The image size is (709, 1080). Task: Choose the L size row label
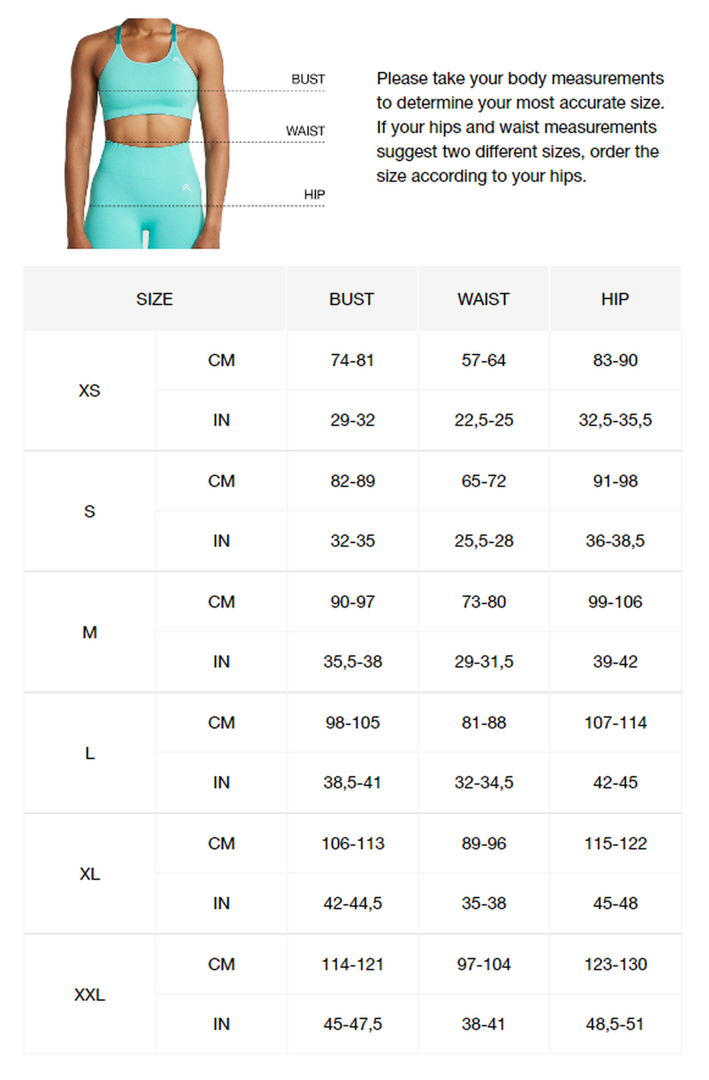89,753
